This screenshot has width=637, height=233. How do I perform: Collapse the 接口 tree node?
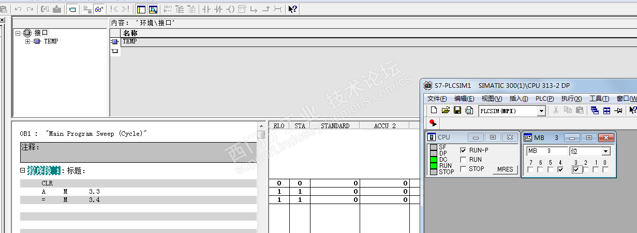tap(18, 33)
